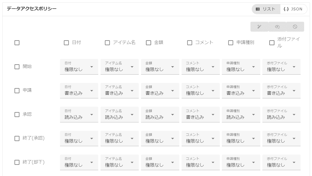This screenshot has width=312, height=176.
Task: Open 添付ファイル dropdown in 終了(承認) row
Action: point(281,139)
